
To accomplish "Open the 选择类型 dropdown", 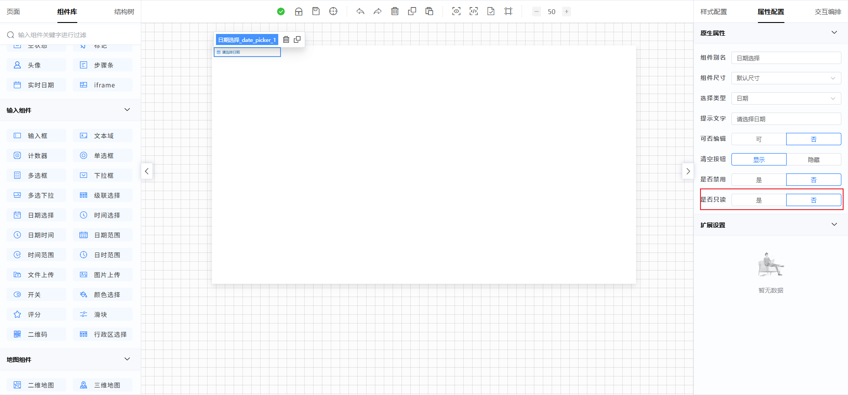I will coord(786,98).
